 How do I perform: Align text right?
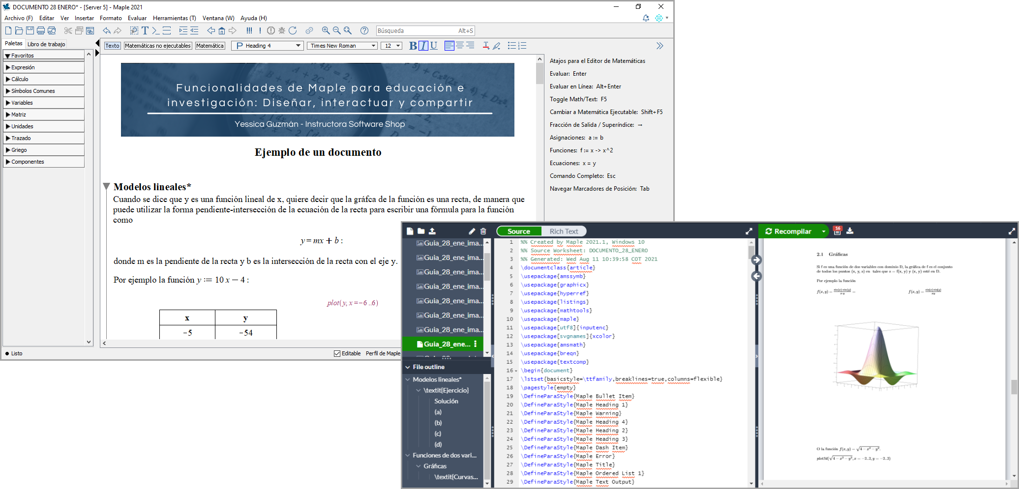pyautogui.click(x=470, y=46)
